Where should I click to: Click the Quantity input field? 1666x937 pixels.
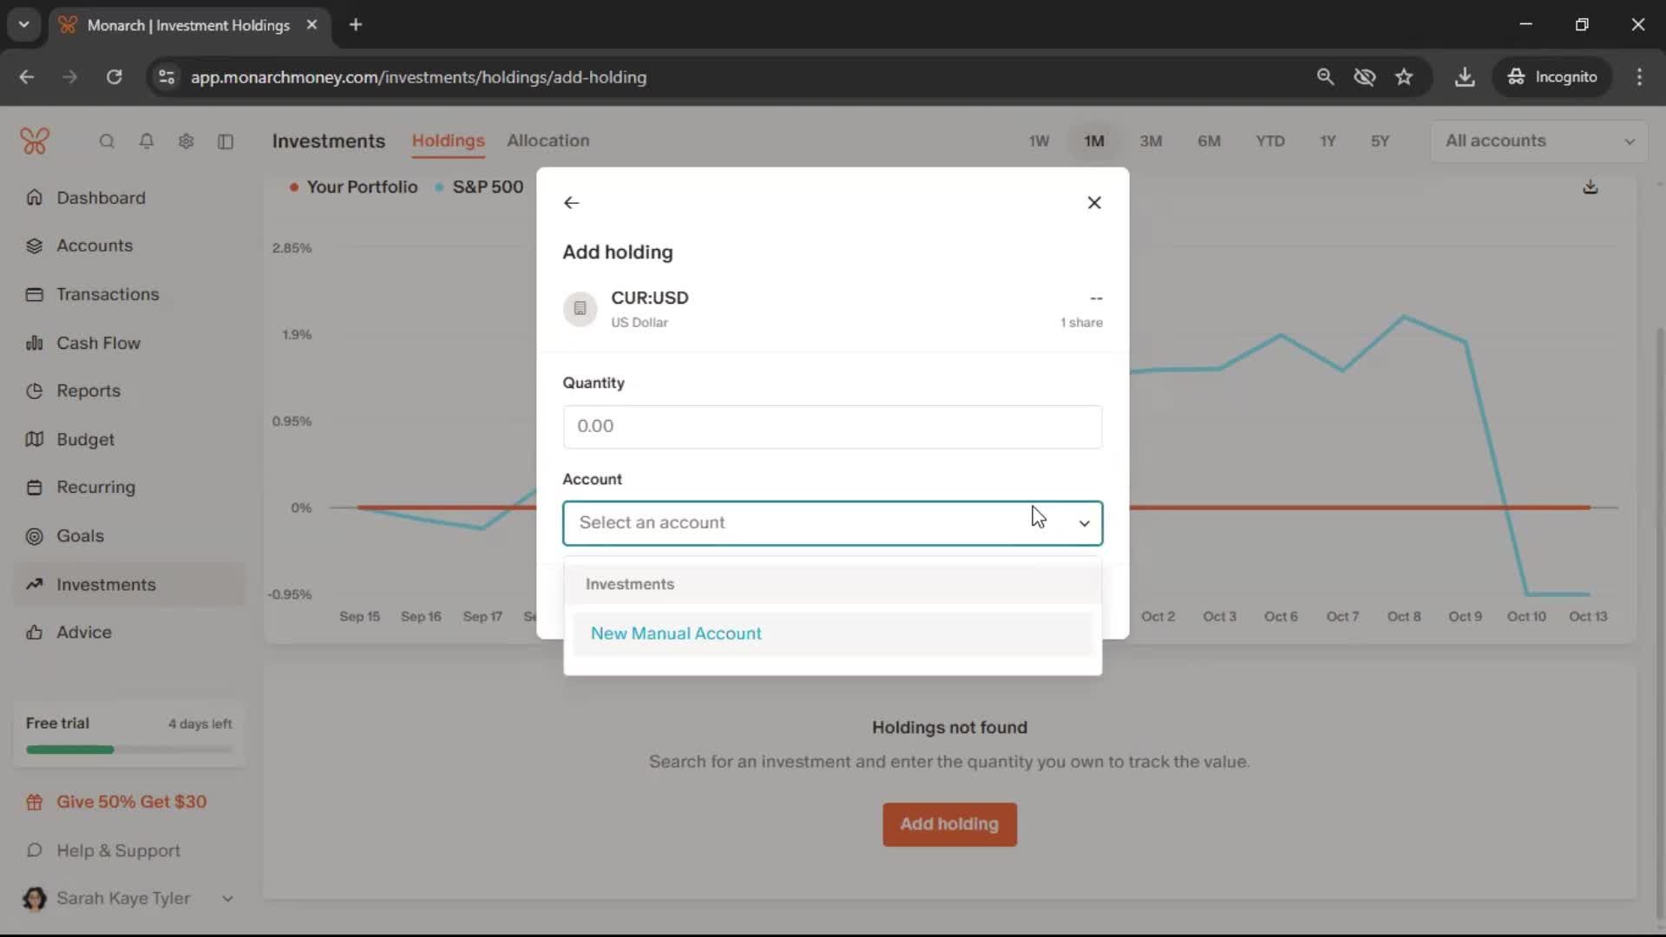coord(831,427)
